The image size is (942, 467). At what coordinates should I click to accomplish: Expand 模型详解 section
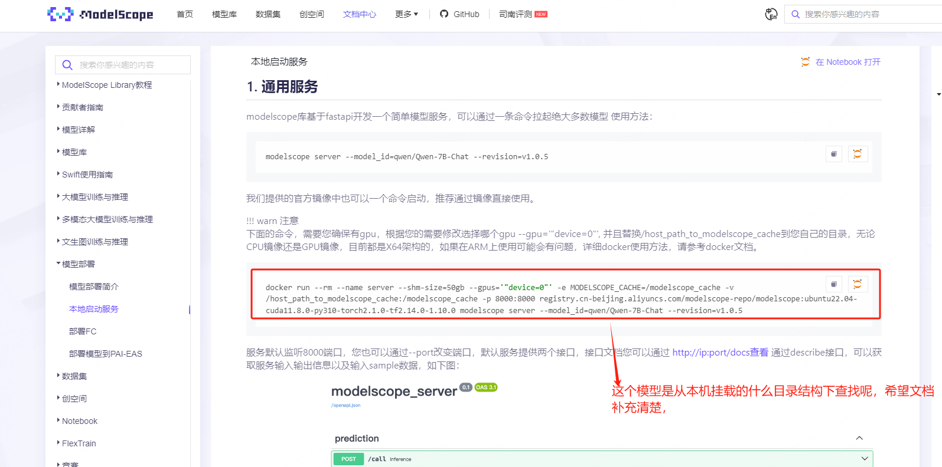click(x=76, y=130)
